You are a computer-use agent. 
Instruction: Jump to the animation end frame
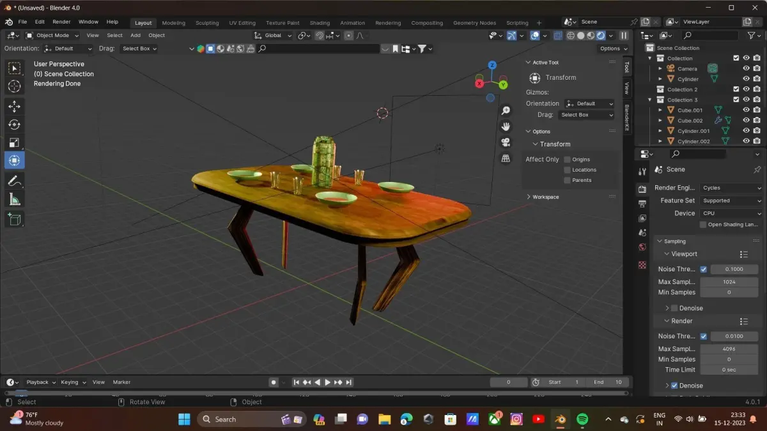pos(348,382)
